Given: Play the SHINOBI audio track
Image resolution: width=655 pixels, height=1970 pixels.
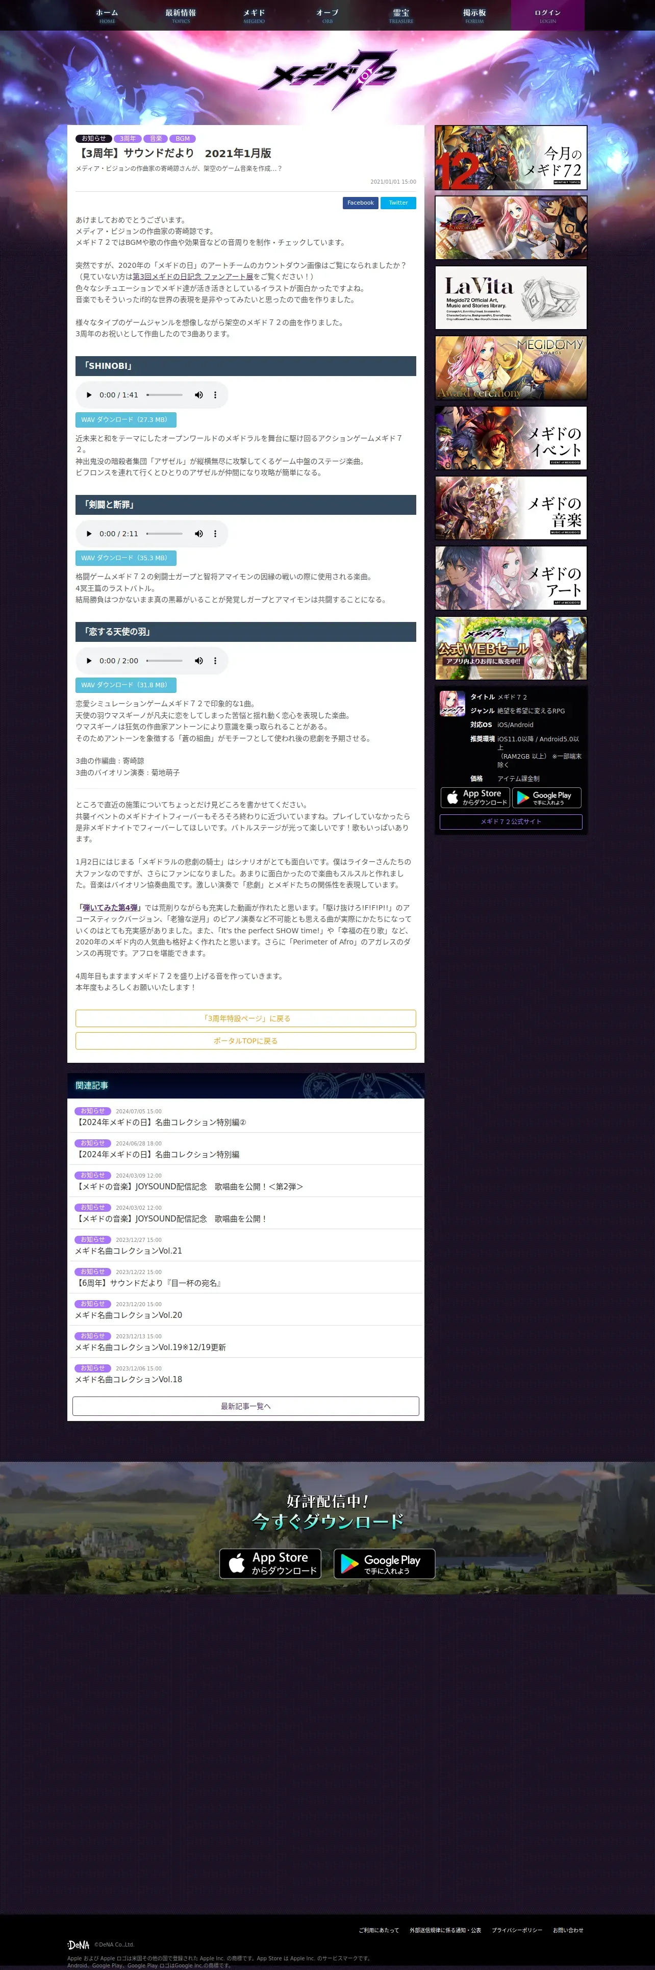Looking at the screenshot, I should [89, 394].
